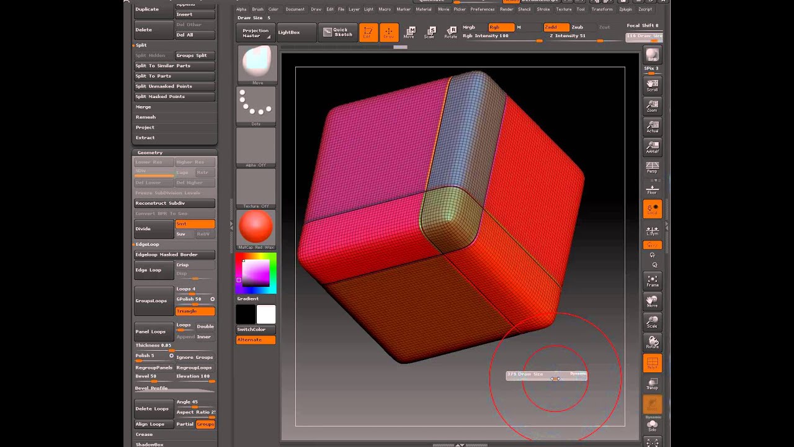This screenshot has width=794, height=447.
Task: Open the Quick Sketch tool
Action: click(337, 32)
